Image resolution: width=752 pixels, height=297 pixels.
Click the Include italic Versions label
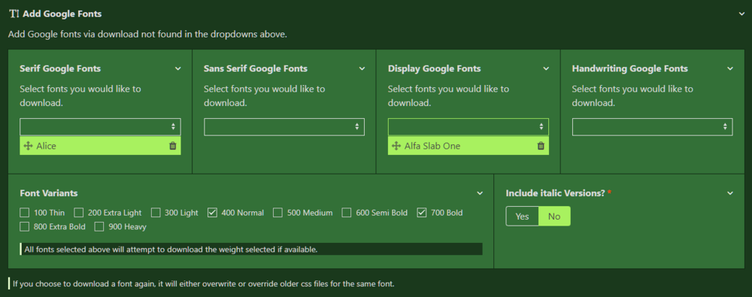tap(556, 193)
